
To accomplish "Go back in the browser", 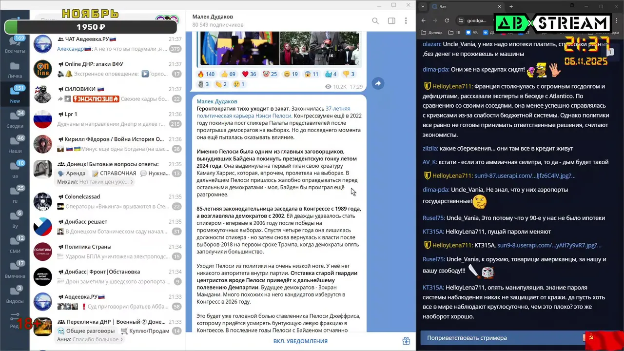I will [x=424, y=20].
